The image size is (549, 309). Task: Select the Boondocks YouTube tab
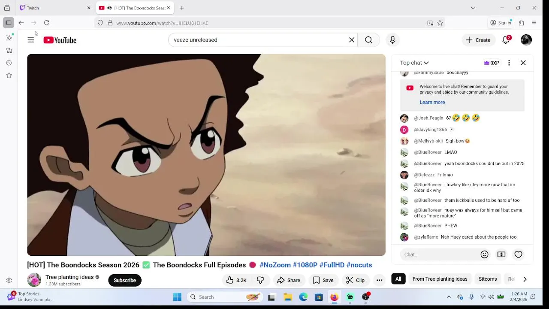click(x=135, y=8)
